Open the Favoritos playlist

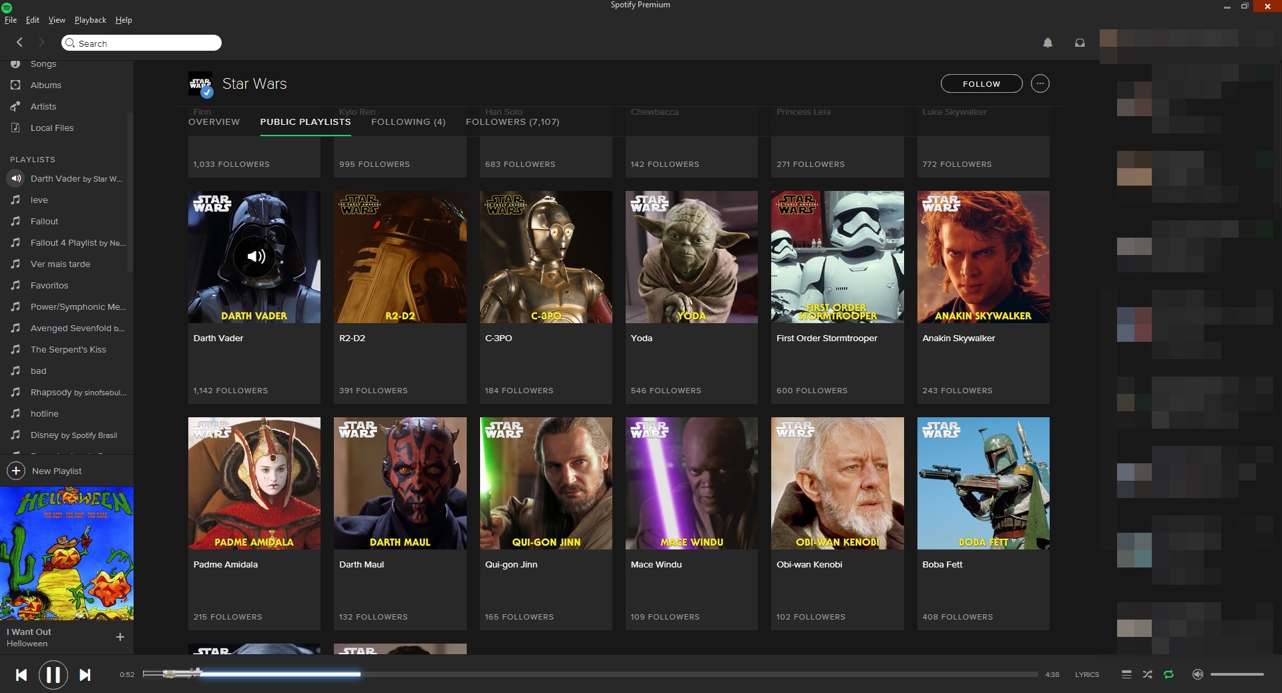tap(49, 286)
